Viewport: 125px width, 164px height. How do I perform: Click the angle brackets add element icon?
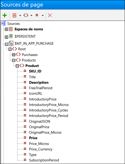pyautogui.click(x=26, y=15)
